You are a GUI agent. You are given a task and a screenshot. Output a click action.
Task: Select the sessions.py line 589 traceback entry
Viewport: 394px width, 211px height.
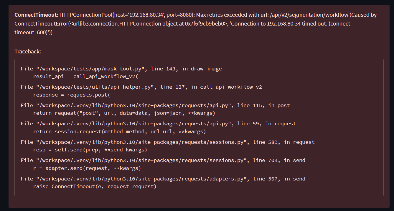167,142
